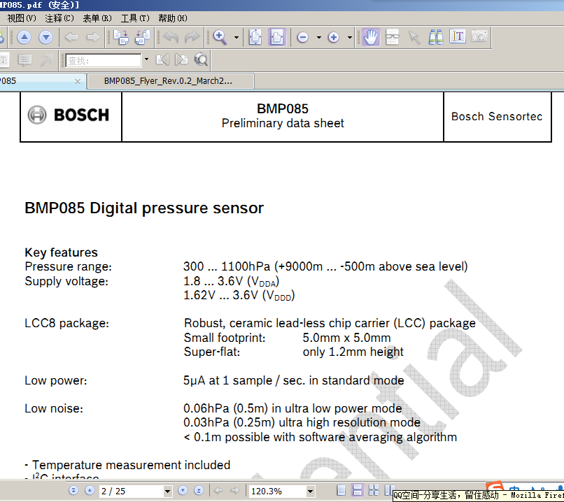Focus the 查找 find text field

(104, 60)
